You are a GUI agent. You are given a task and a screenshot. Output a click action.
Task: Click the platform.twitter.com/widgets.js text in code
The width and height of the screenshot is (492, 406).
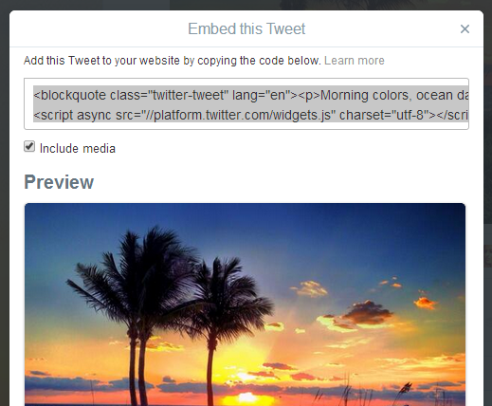tap(242, 115)
